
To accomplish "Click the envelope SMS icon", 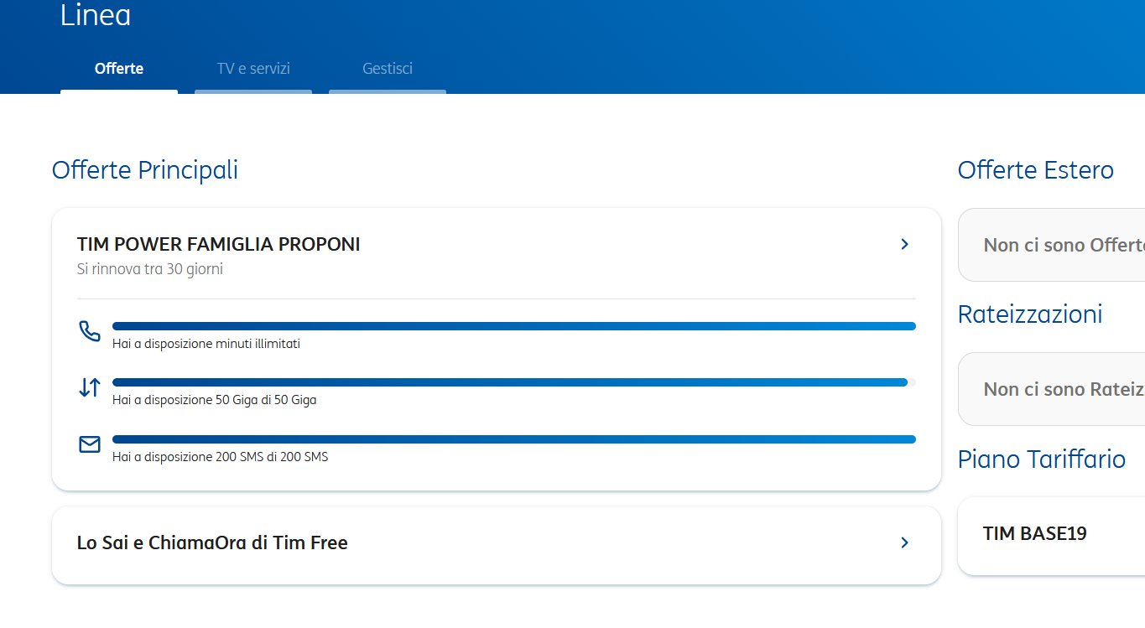I will pos(89,444).
